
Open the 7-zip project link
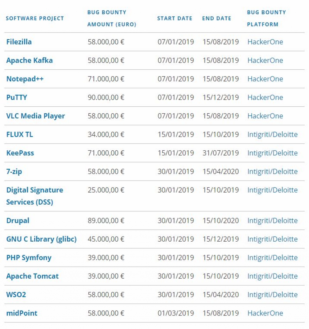(x=14, y=171)
